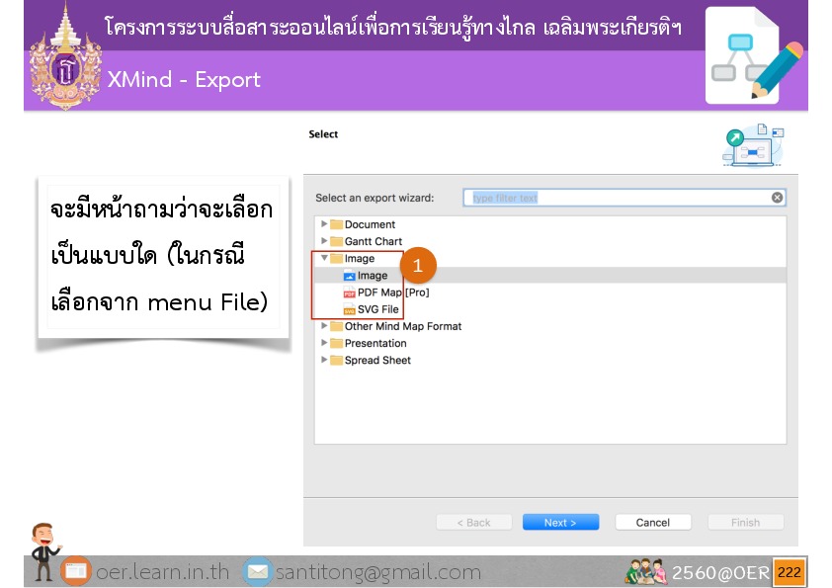Click the type filter text field
832x588 pixels.
coord(618,198)
